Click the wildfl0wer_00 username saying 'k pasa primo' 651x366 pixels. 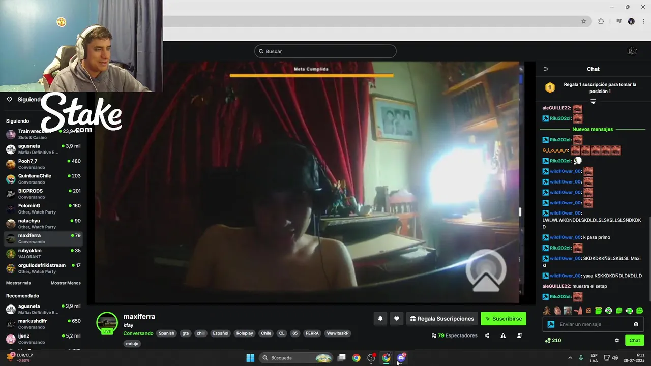pos(565,237)
